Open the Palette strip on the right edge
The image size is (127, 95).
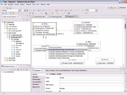coord(125,26)
